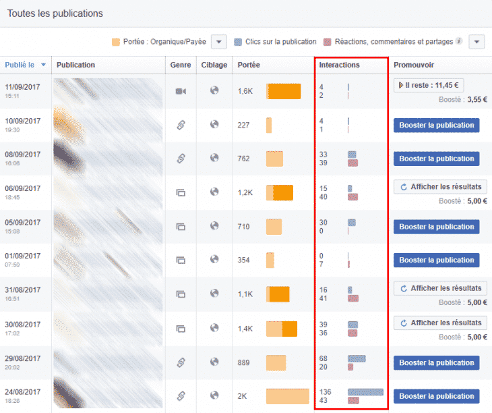Click the blue Clics sur la publication swatch
The height and width of the screenshot is (413, 492).
238,42
